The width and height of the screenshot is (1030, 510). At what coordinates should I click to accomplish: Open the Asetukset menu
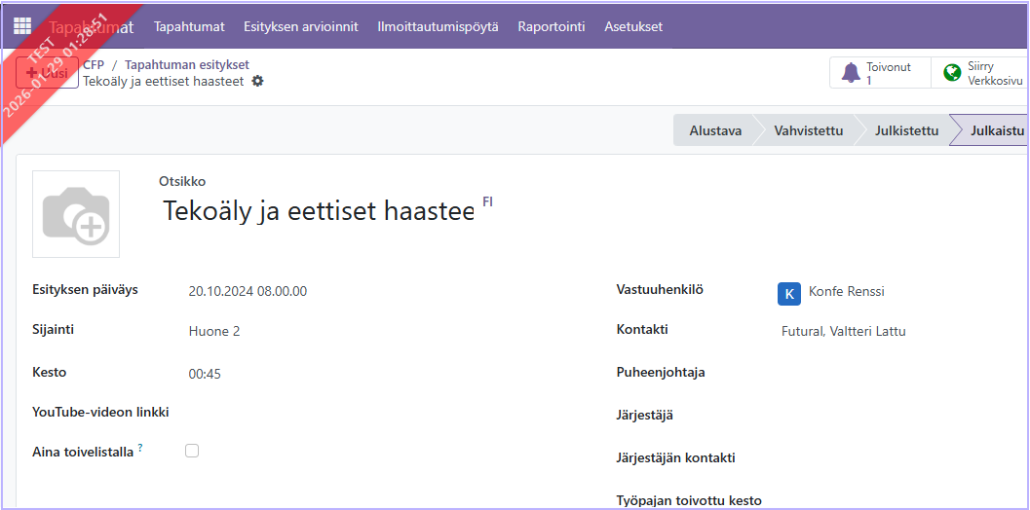point(633,26)
